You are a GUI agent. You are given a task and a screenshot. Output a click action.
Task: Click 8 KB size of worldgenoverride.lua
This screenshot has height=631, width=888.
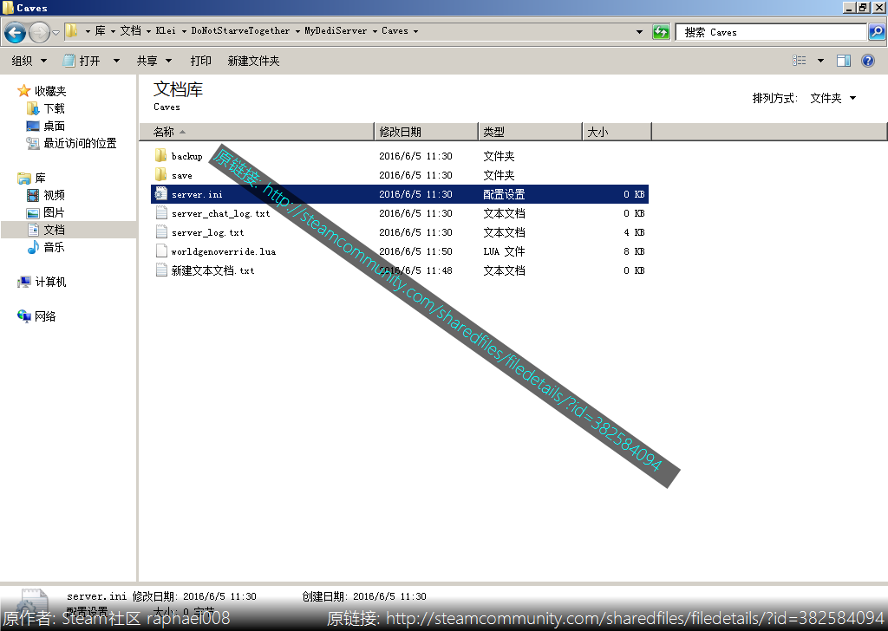click(x=634, y=251)
